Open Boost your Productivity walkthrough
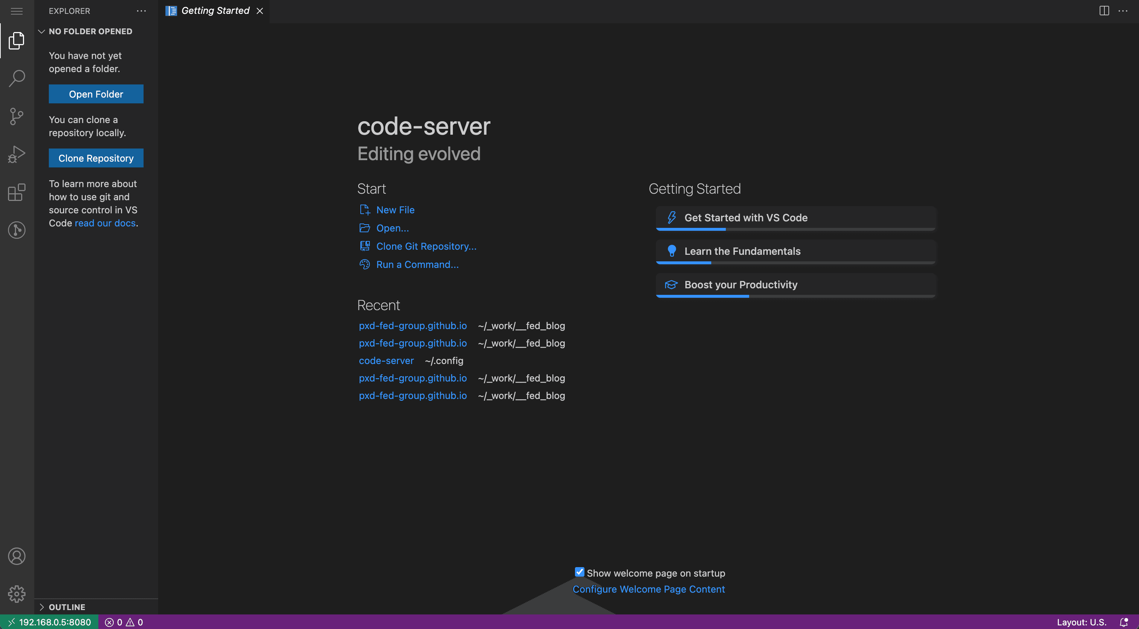Image resolution: width=1139 pixels, height=629 pixels. pyautogui.click(x=795, y=285)
